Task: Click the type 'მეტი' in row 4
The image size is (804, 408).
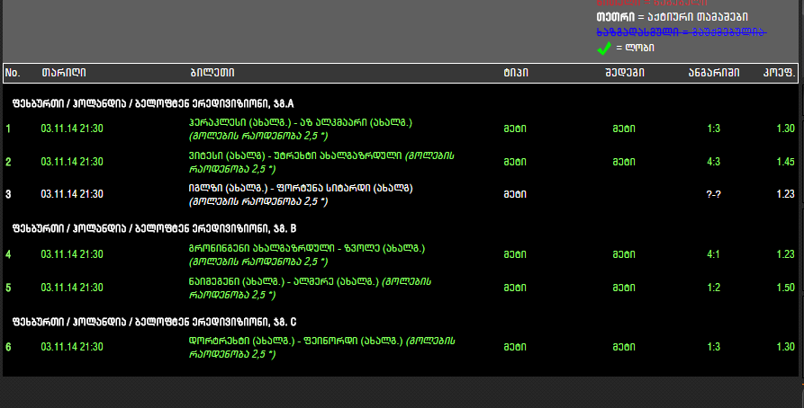Action: pos(515,254)
